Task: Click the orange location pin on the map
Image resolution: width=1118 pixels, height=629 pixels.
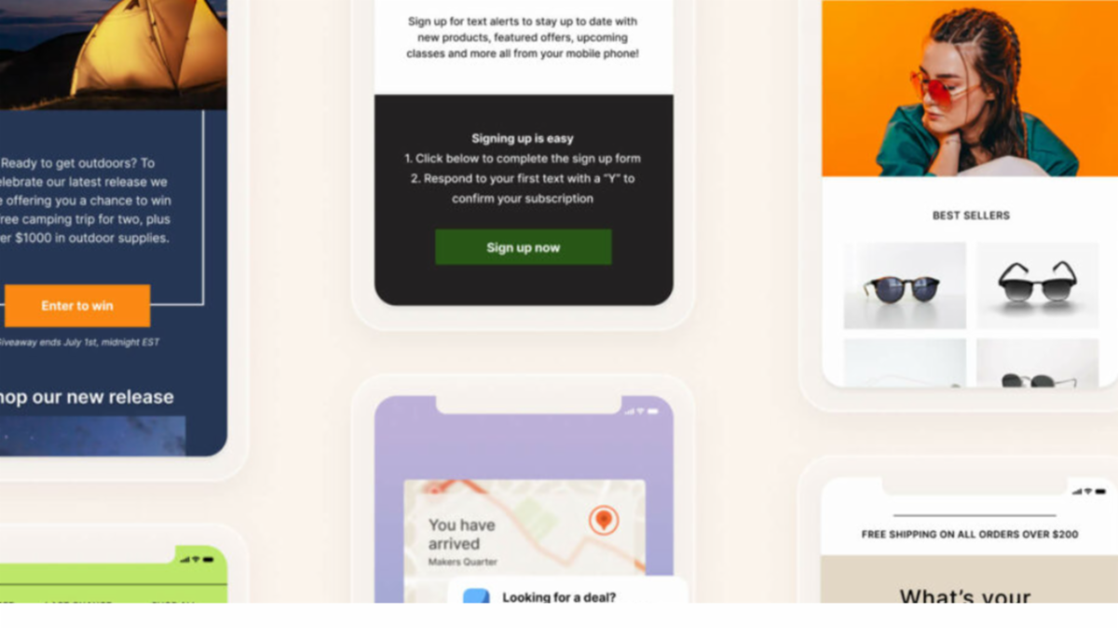Action: pyautogui.click(x=604, y=520)
